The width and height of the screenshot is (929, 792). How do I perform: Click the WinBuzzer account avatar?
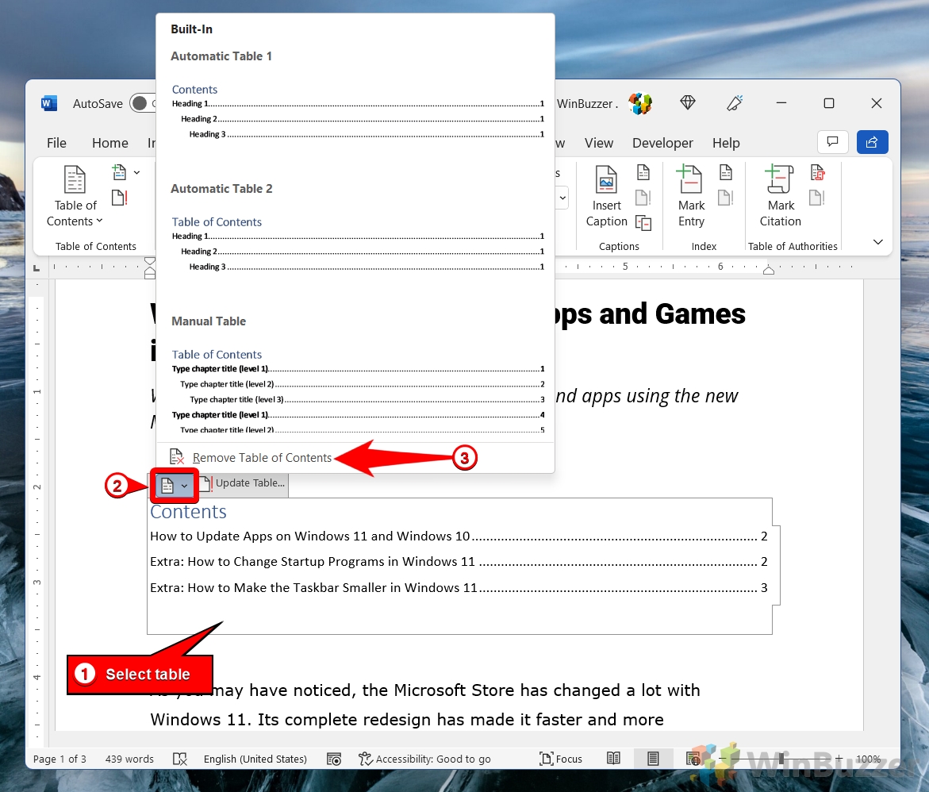(640, 103)
